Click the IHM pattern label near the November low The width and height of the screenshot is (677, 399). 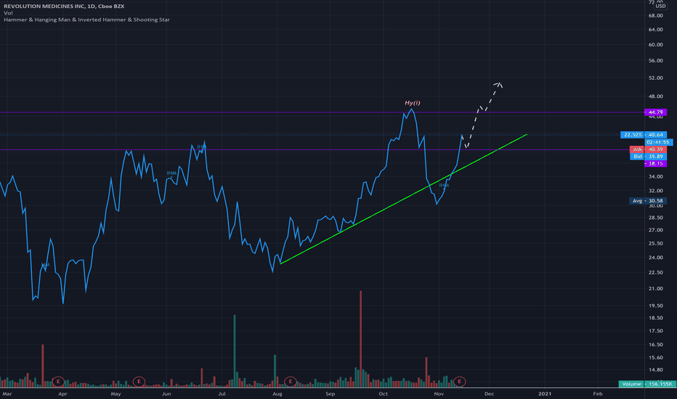(444, 185)
